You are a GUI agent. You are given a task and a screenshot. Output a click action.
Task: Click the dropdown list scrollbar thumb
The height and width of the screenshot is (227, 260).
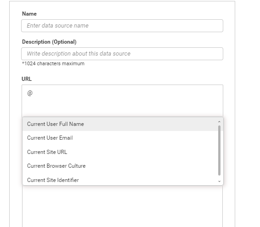(x=219, y=150)
